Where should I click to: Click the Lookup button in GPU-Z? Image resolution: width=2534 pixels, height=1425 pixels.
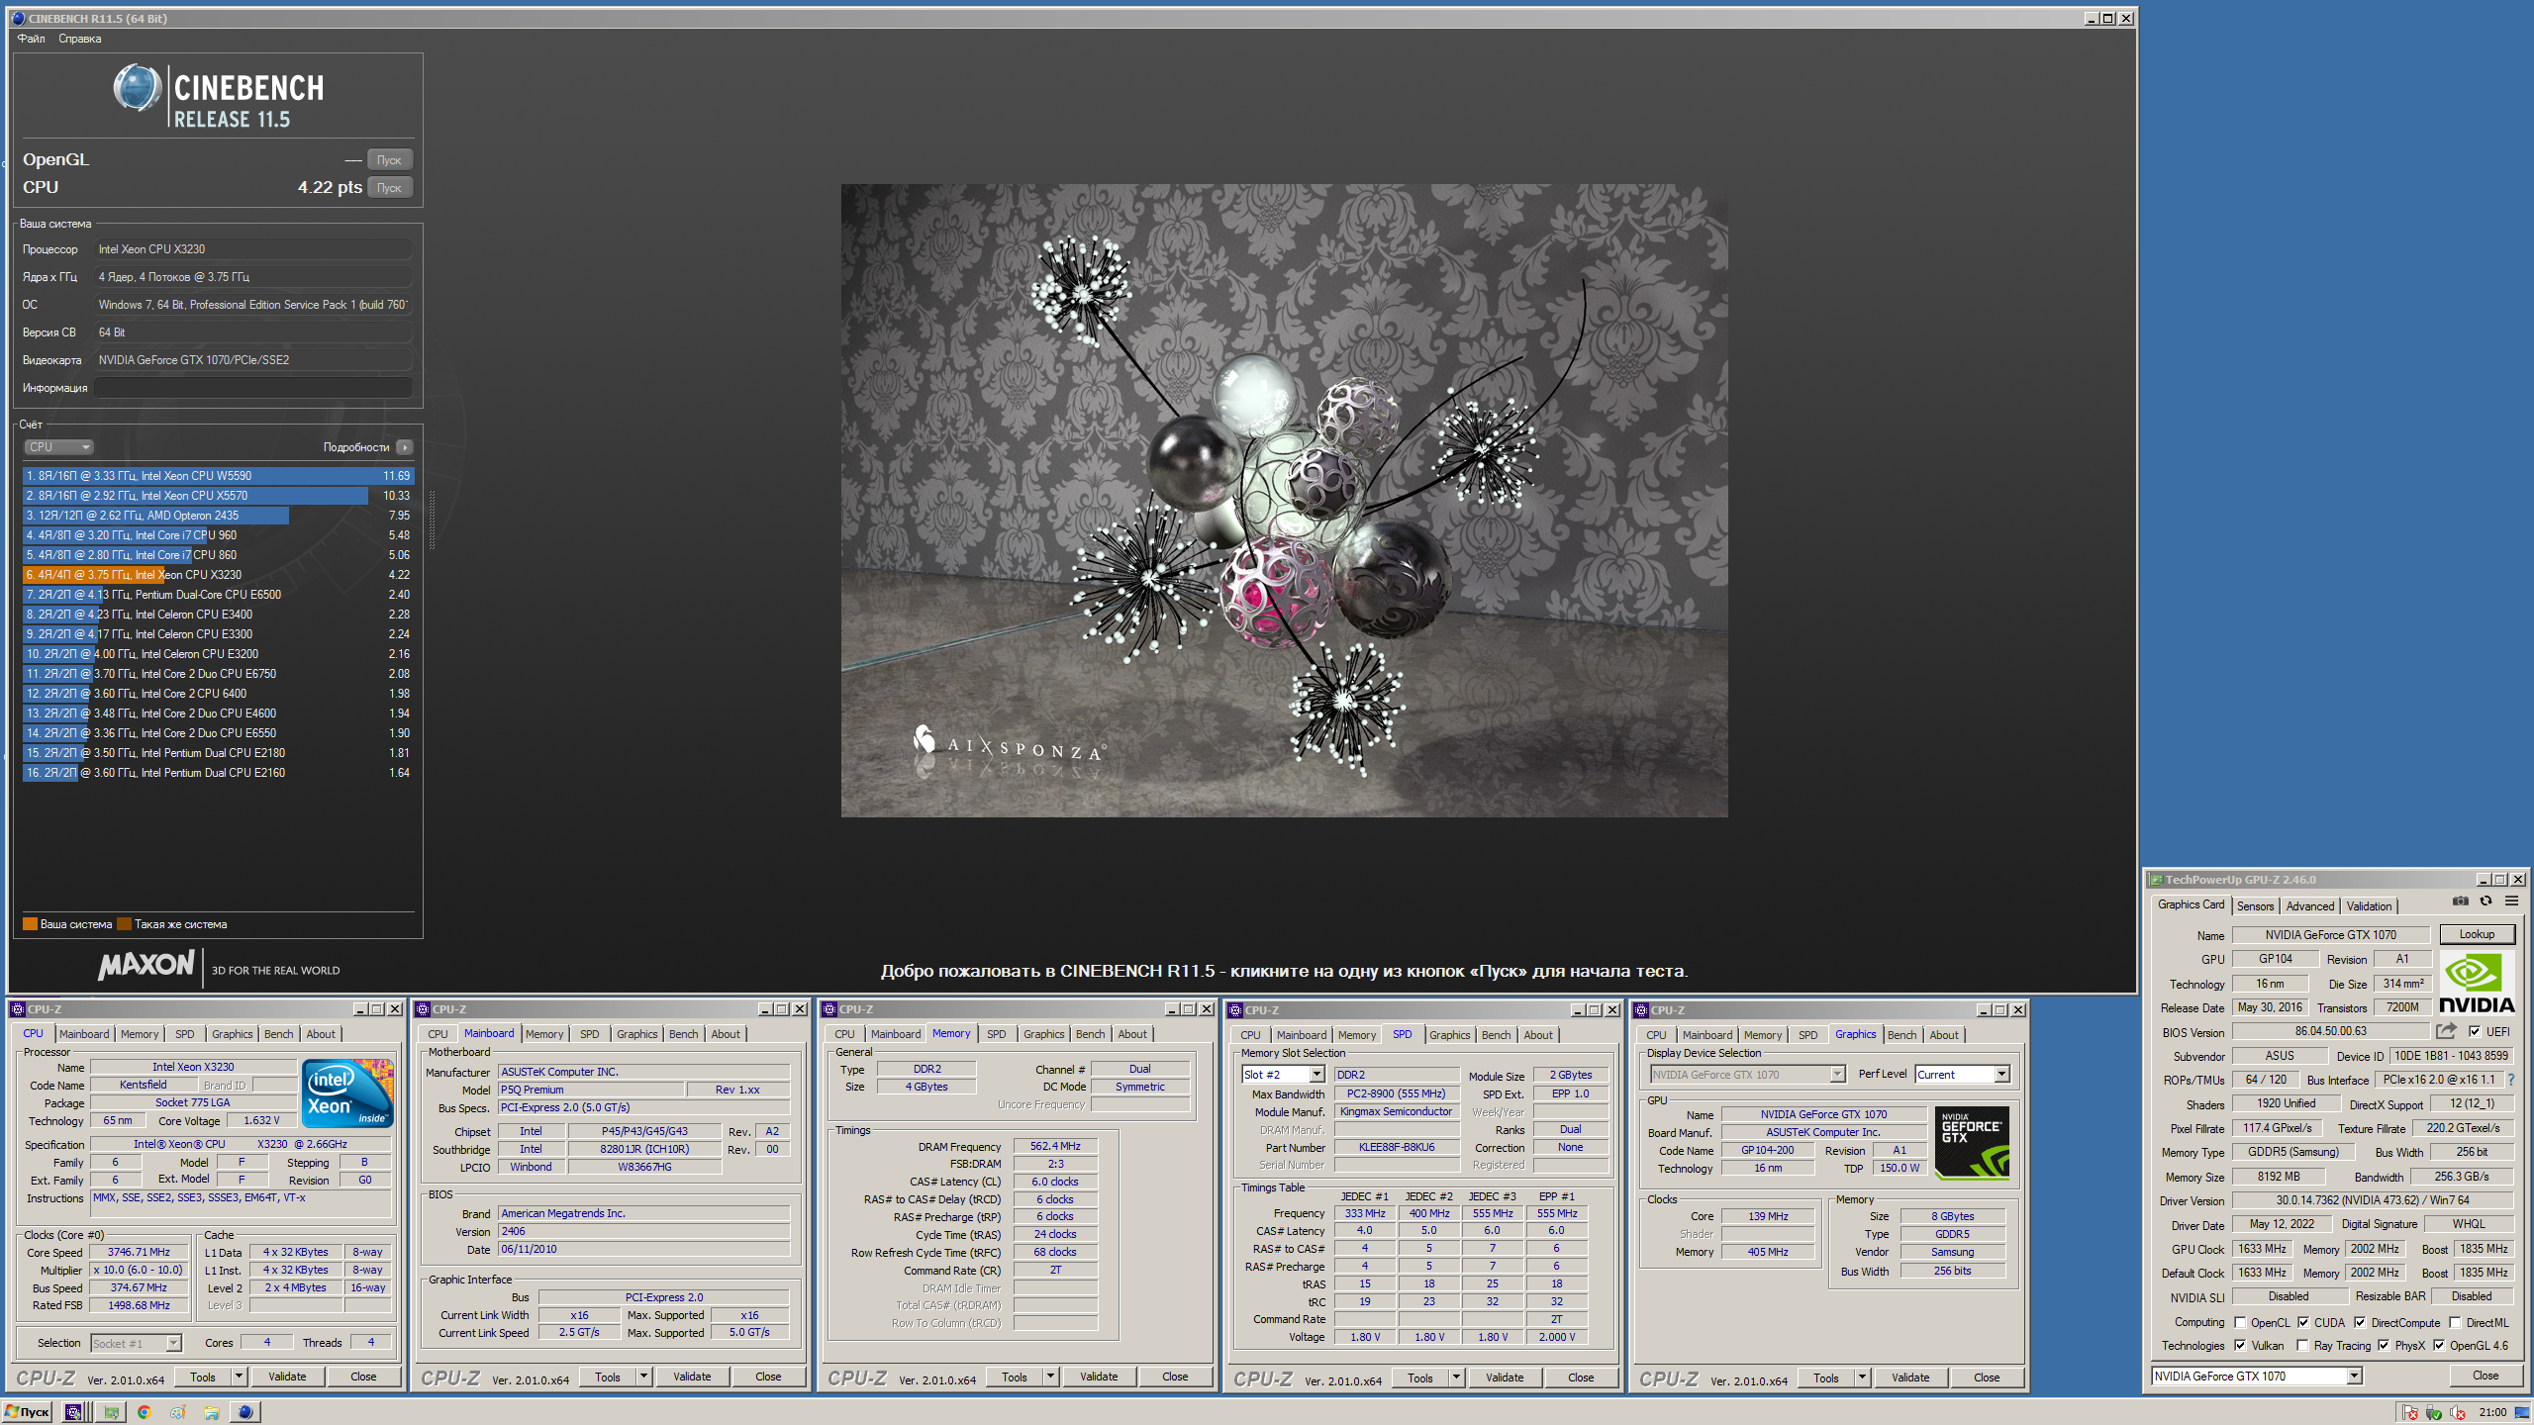(x=2477, y=934)
